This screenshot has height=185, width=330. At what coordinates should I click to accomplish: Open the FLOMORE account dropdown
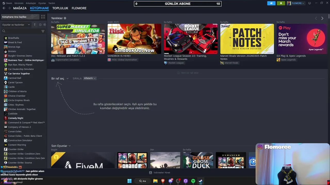(296, 3)
